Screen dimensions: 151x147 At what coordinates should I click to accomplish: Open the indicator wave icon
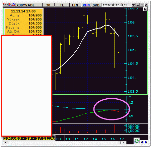12,5
